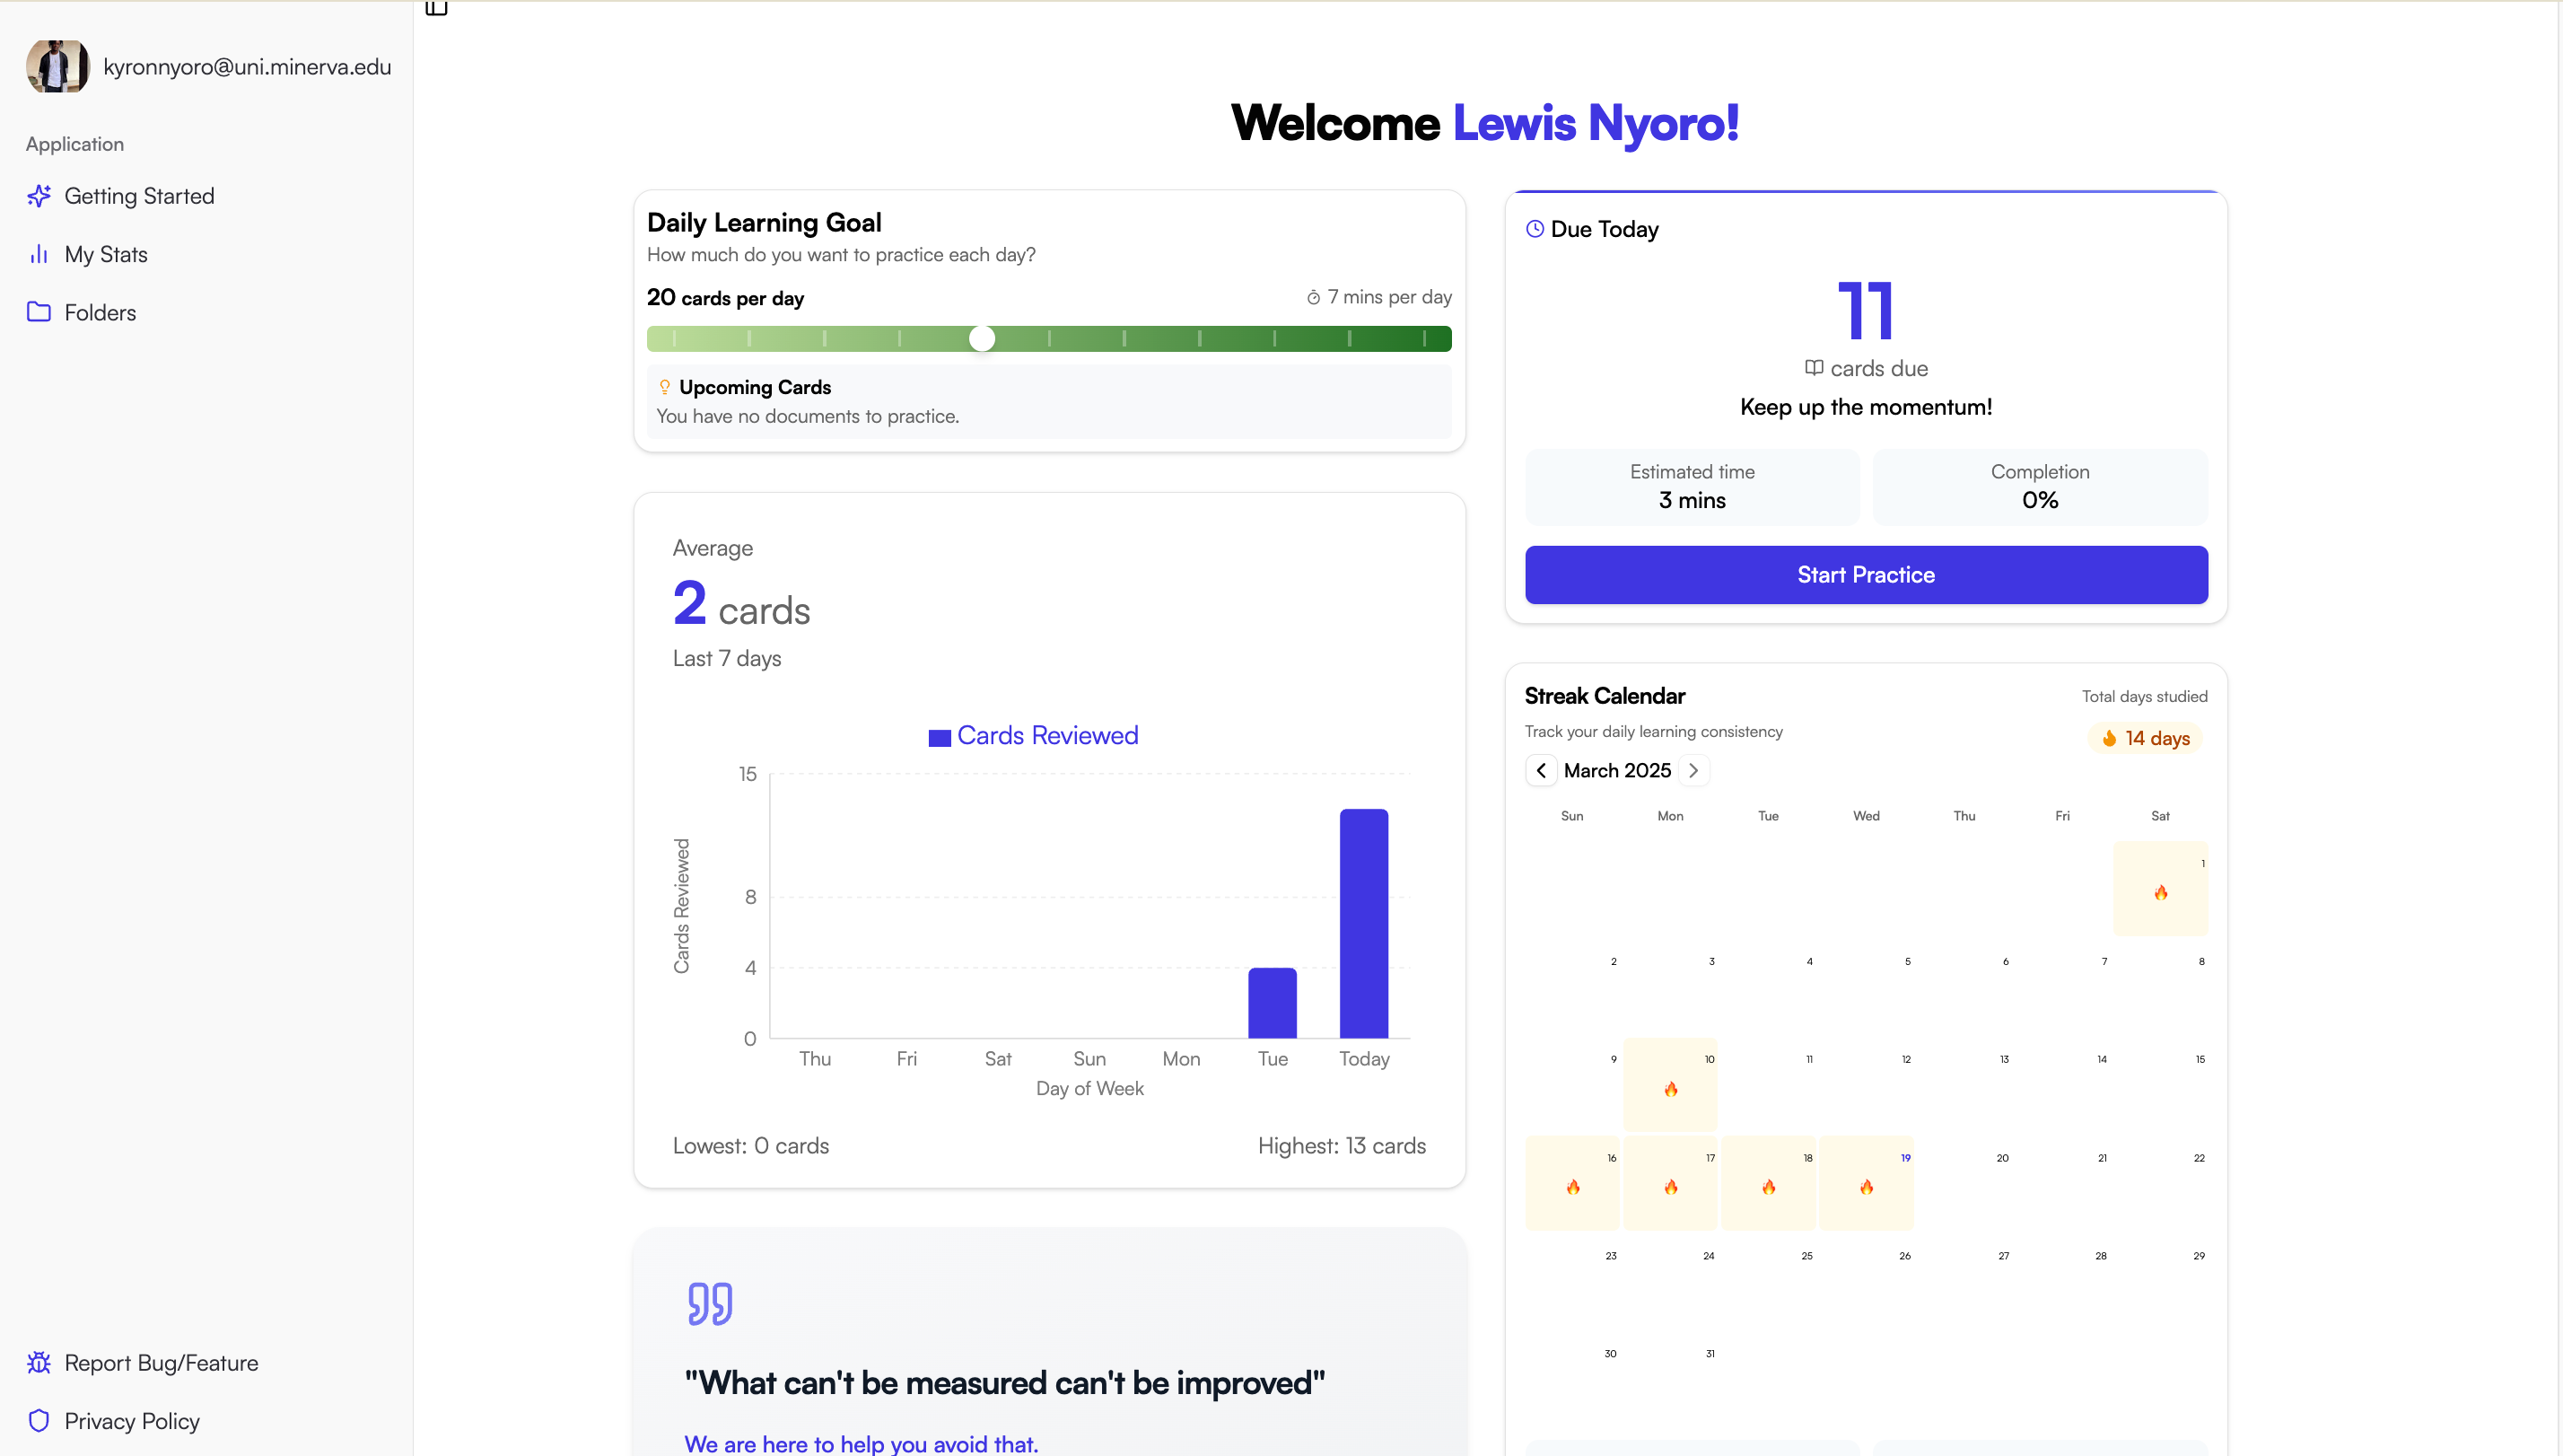Click the kyronnyoro@uni.minerva.edu account label
This screenshot has height=1456, width=2563.
[247, 67]
